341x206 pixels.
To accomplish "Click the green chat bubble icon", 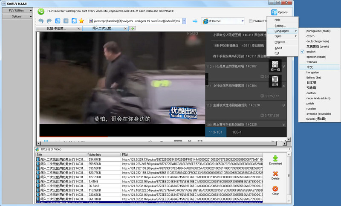I will click(41, 12).
